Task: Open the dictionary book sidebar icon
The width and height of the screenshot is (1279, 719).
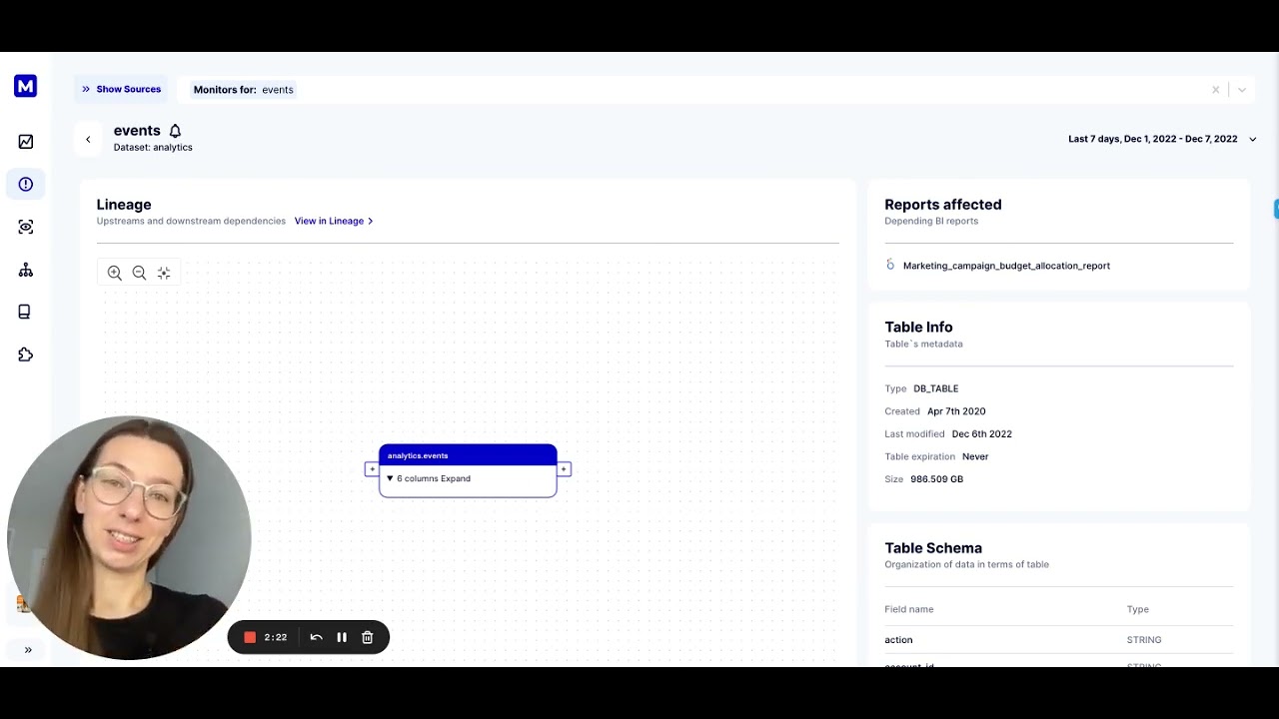Action: click(25, 312)
